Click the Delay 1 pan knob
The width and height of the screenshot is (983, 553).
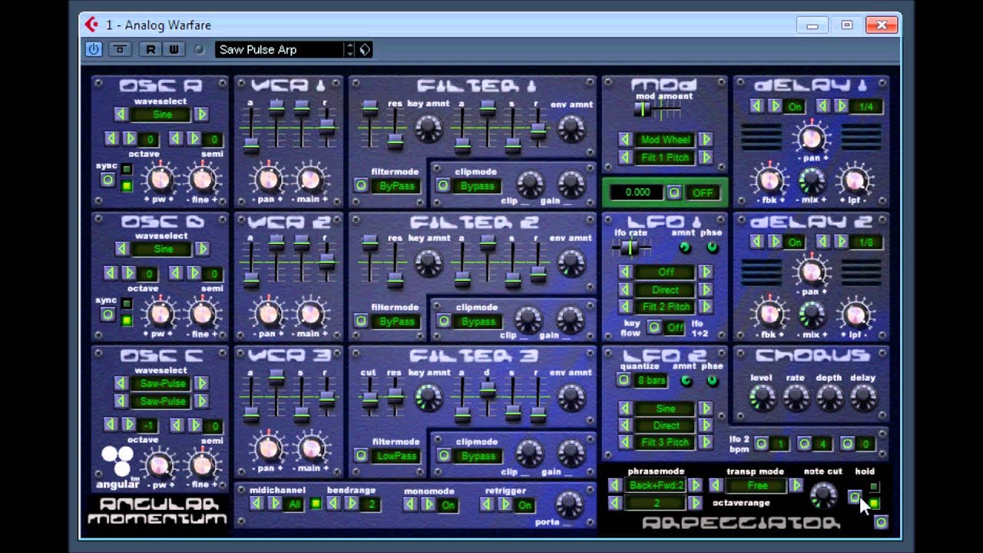[811, 139]
